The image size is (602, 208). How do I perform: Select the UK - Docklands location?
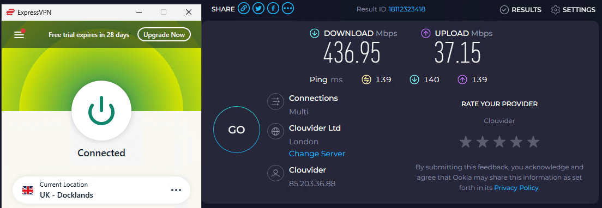pyautogui.click(x=101, y=190)
